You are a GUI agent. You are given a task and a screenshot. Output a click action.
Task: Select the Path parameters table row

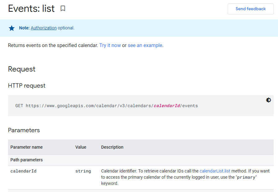click(141, 160)
